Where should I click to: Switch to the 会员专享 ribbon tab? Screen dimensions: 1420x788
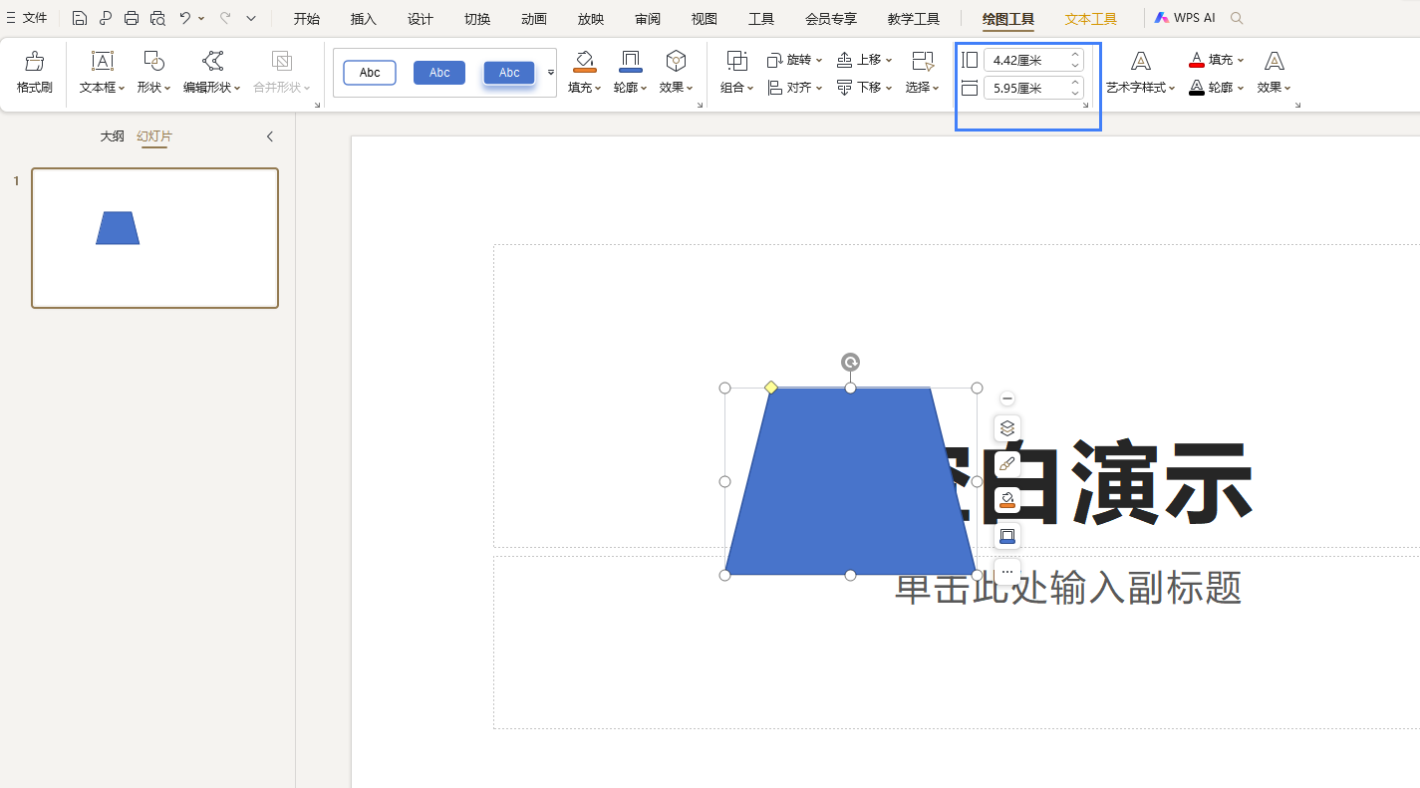(x=831, y=19)
